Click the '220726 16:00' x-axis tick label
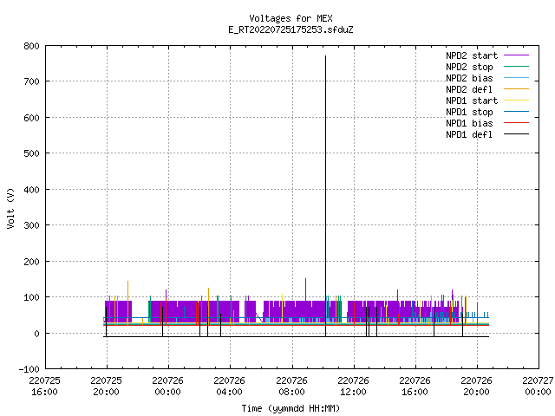Image resolution: width=555 pixels, height=416 pixels. click(415, 387)
